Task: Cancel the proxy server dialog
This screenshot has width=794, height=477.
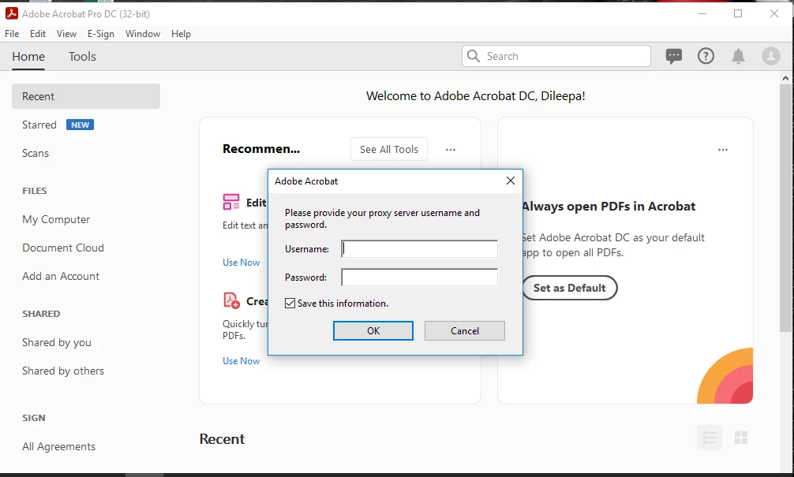Action: pos(464,331)
